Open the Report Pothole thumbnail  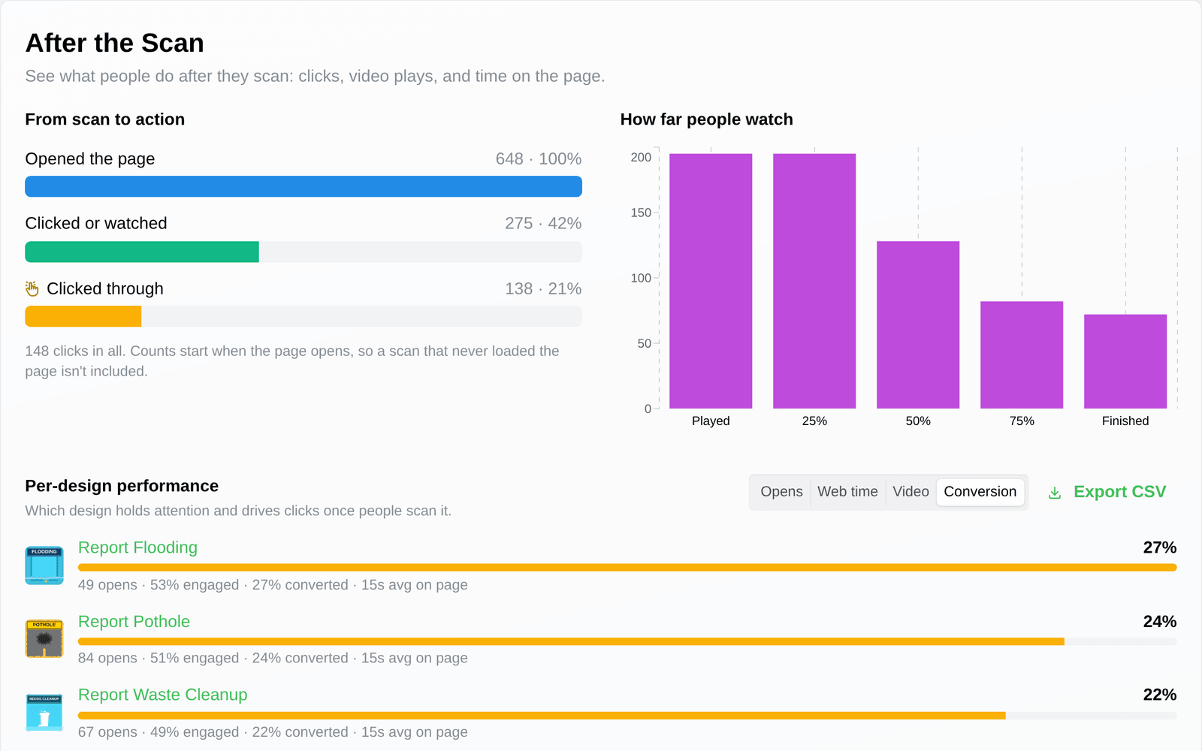pos(44,638)
